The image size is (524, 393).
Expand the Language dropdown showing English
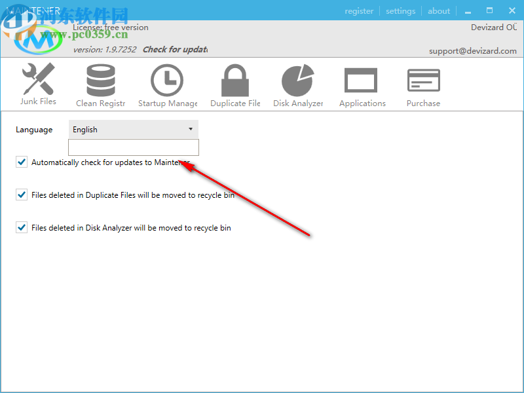134,129
